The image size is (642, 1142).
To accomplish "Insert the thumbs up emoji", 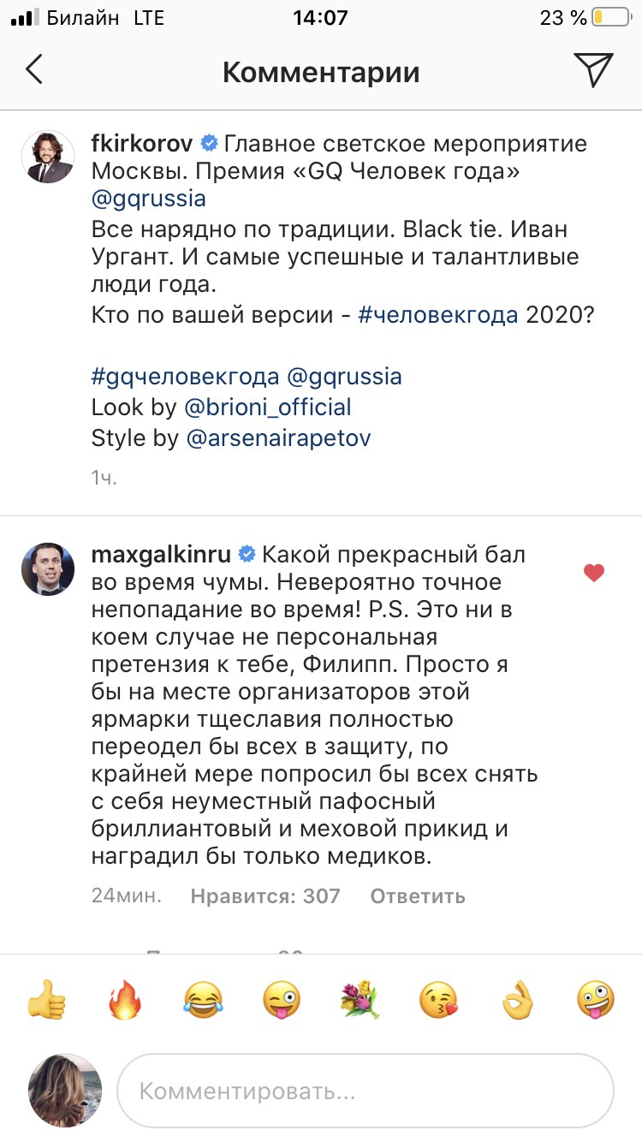I will pyautogui.click(x=45, y=999).
